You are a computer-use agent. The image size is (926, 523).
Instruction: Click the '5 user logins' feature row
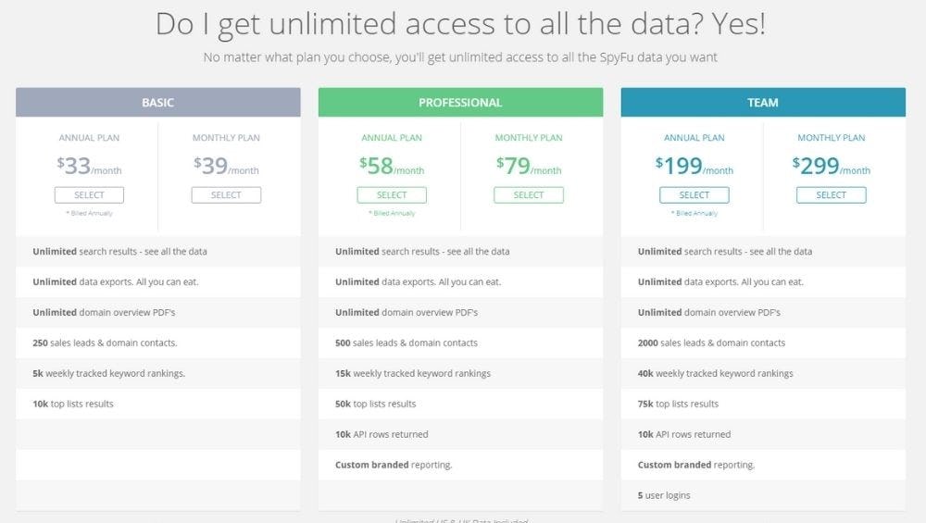[664, 495]
